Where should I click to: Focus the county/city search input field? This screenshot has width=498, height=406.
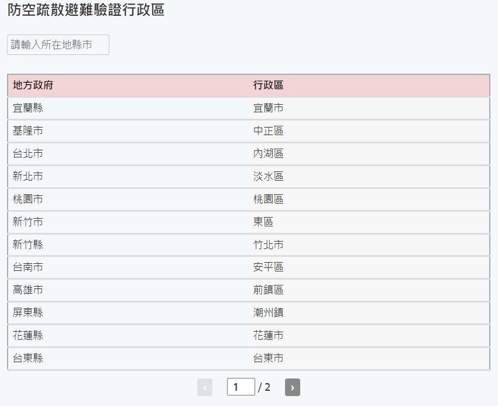pyautogui.click(x=58, y=45)
